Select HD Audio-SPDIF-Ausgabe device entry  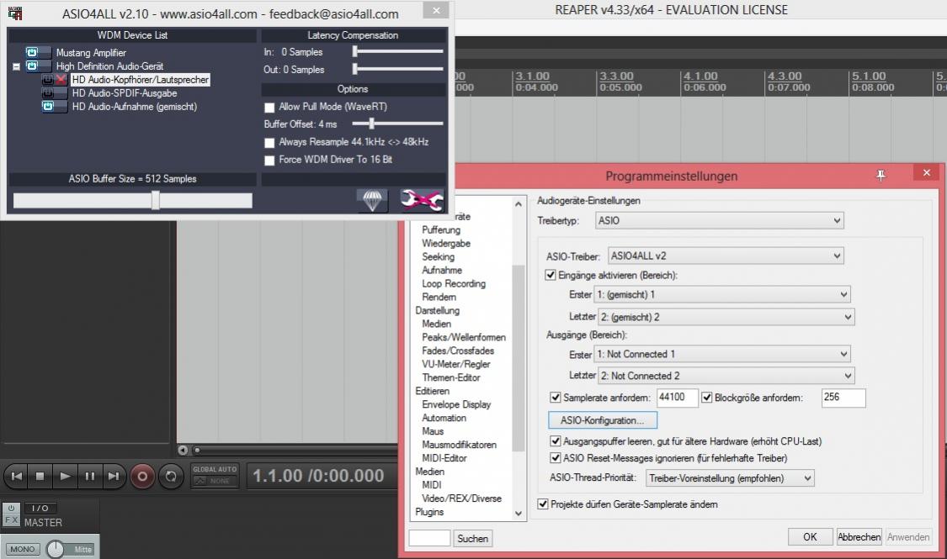[x=125, y=92]
